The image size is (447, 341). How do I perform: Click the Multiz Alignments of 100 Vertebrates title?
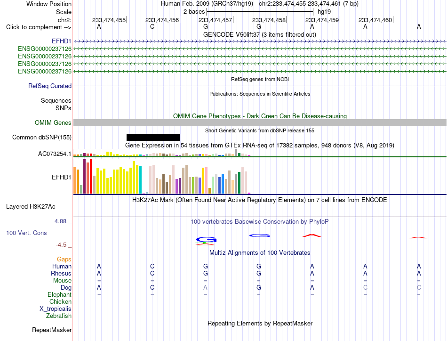[x=260, y=253]
